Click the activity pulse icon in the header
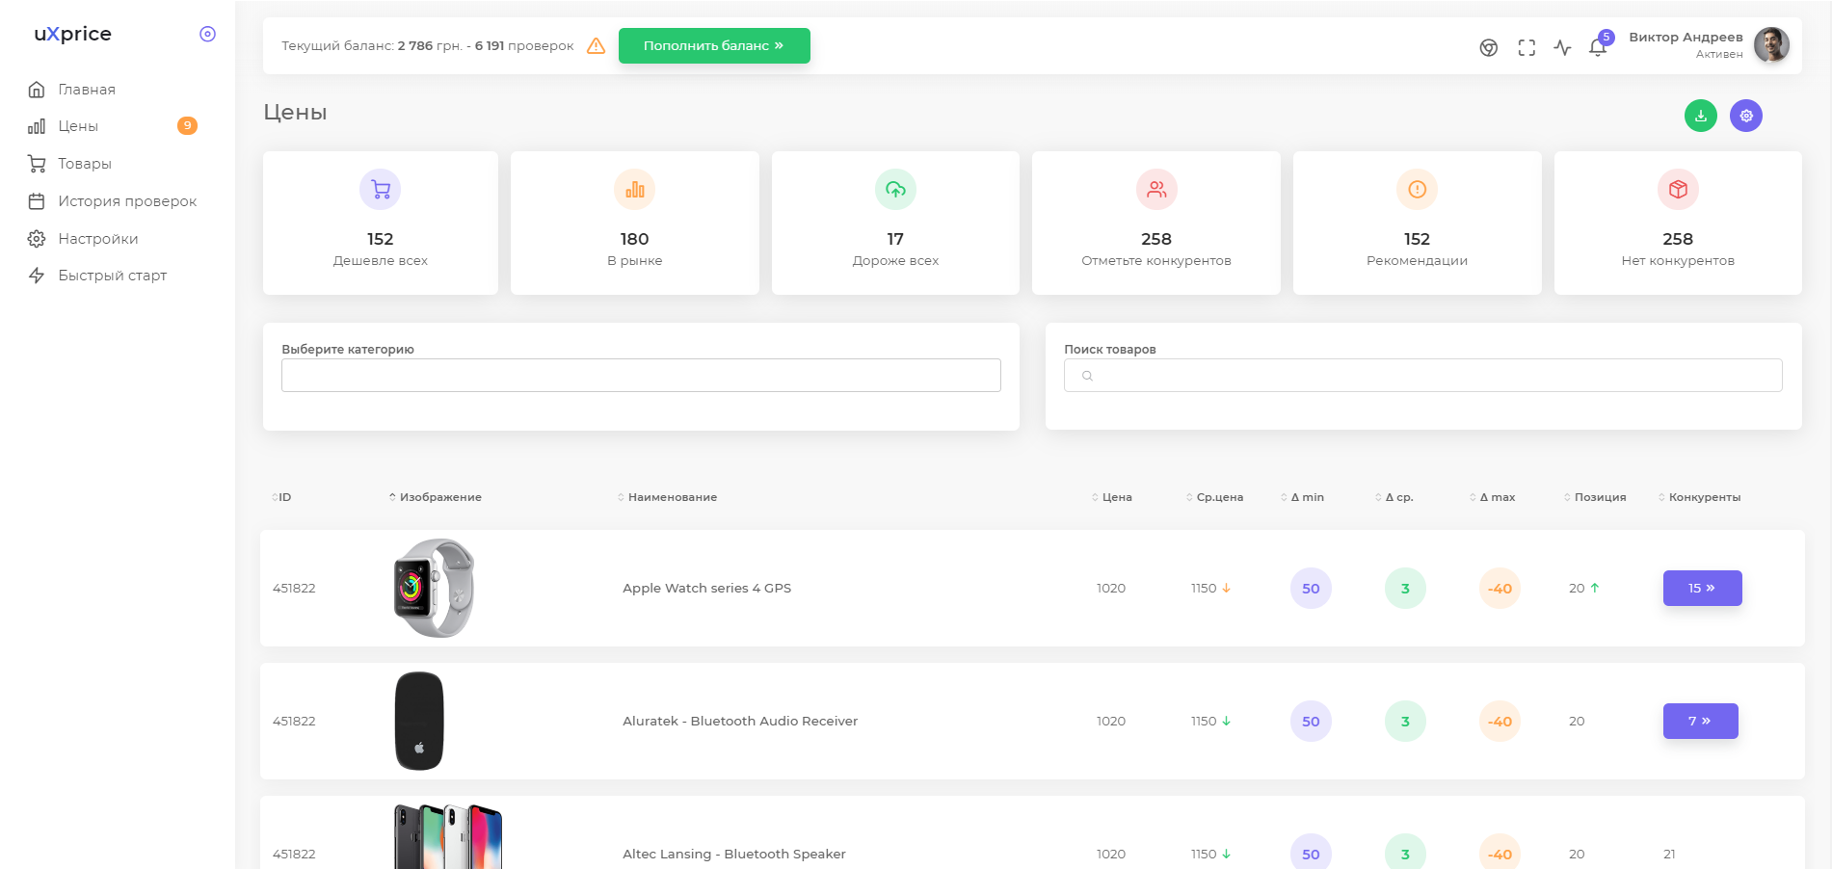This screenshot has width=1832, height=869. click(x=1563, y=45)
